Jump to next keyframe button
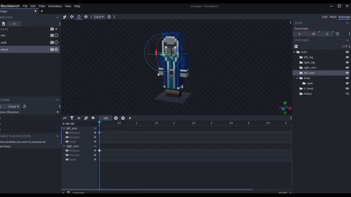Screen dimensions: 351x197 (x=123, y=118)
